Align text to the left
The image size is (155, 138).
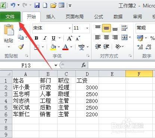pos(98,37)
